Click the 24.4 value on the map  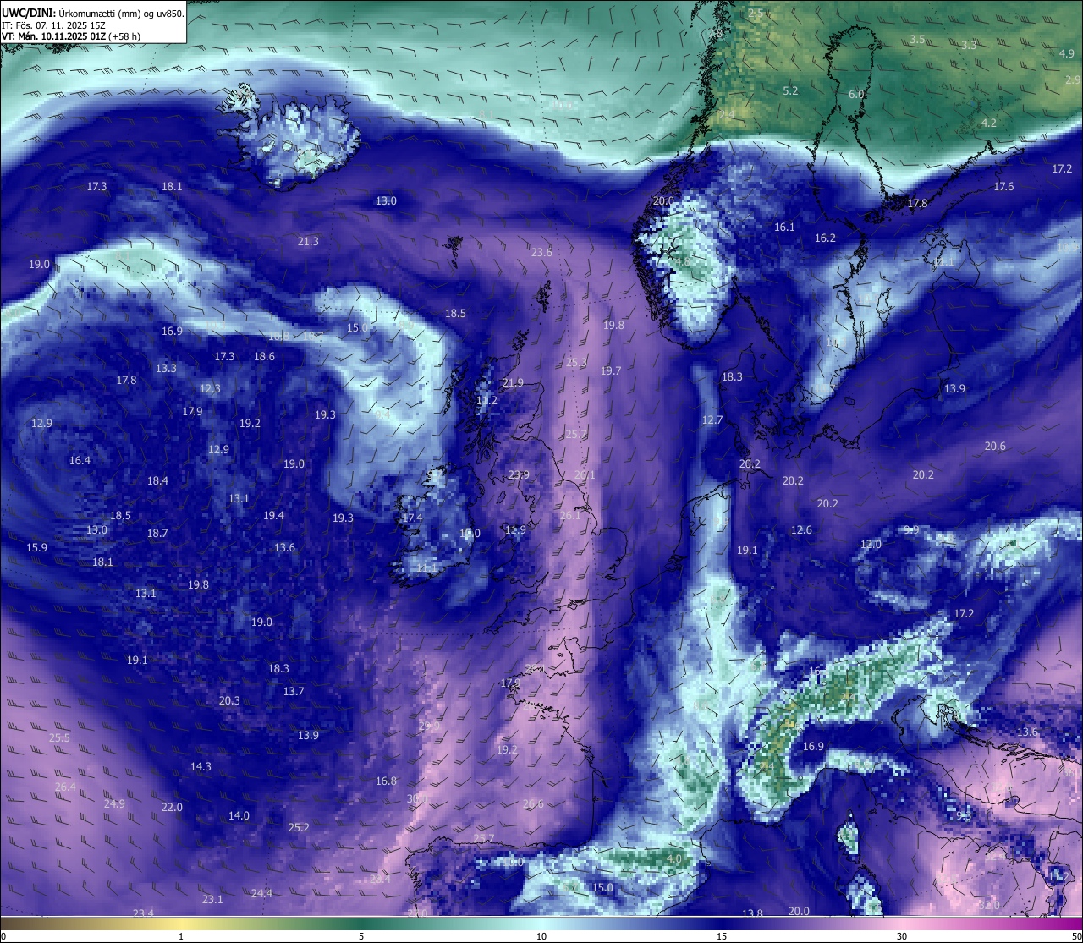[261, 893]
